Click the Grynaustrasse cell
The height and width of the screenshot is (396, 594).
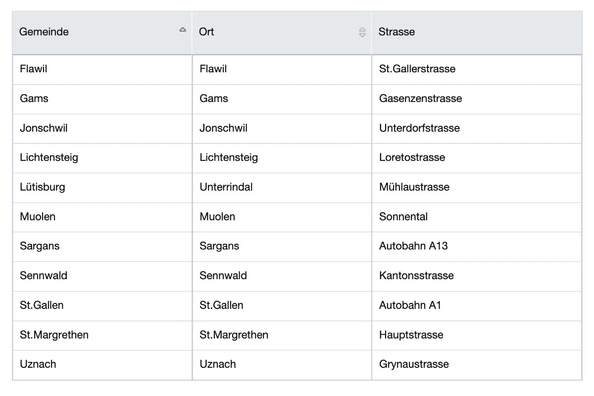coord(477,365)
